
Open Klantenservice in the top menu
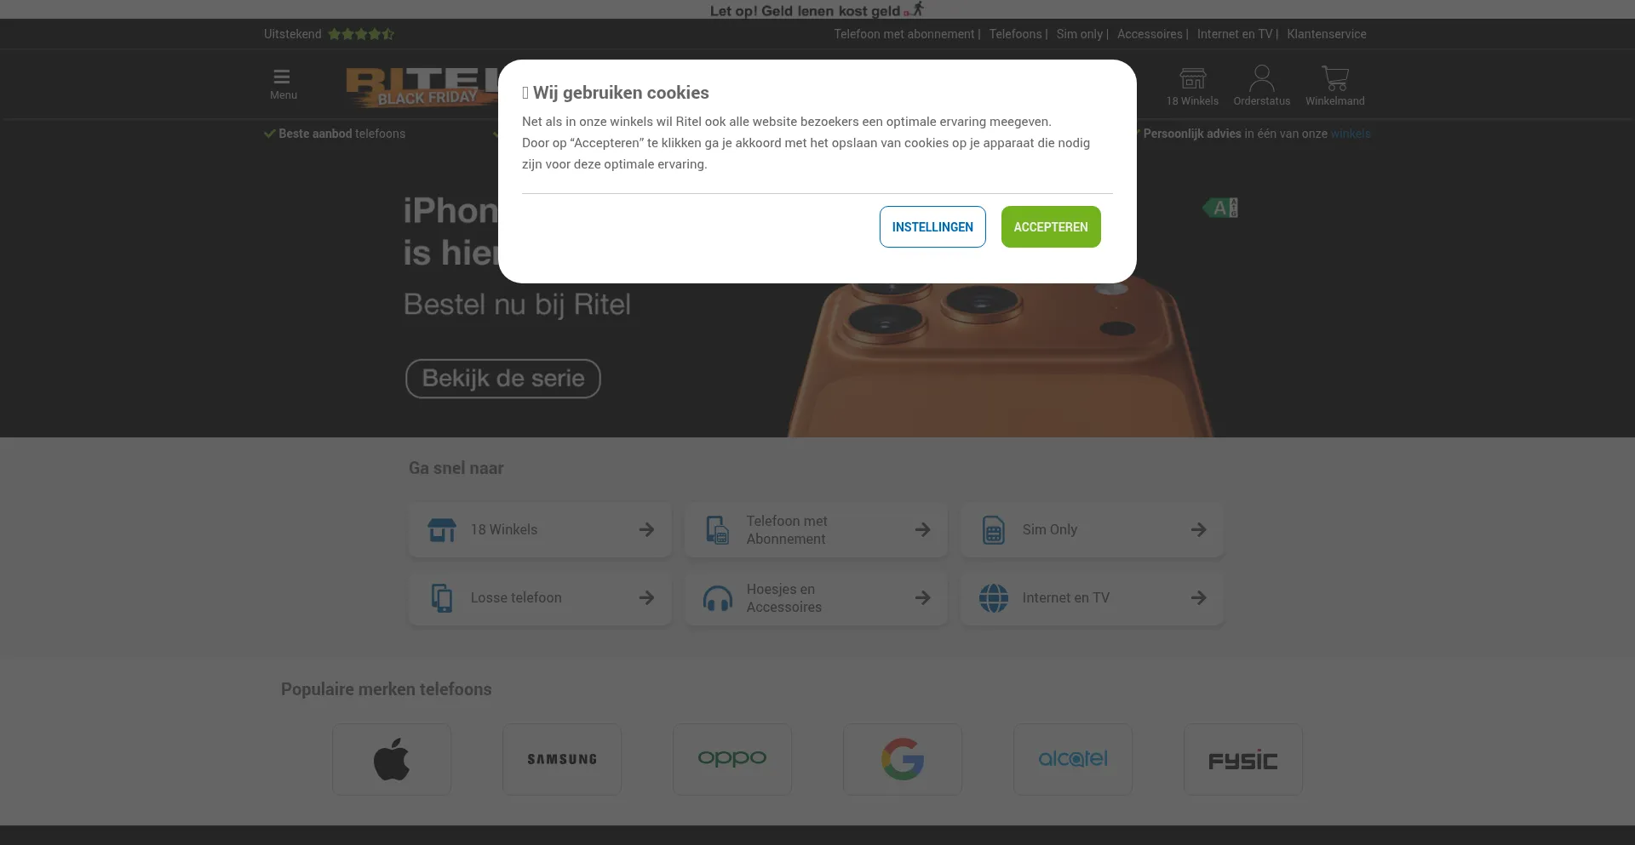pyautogui.click(x=1327, y=34)
